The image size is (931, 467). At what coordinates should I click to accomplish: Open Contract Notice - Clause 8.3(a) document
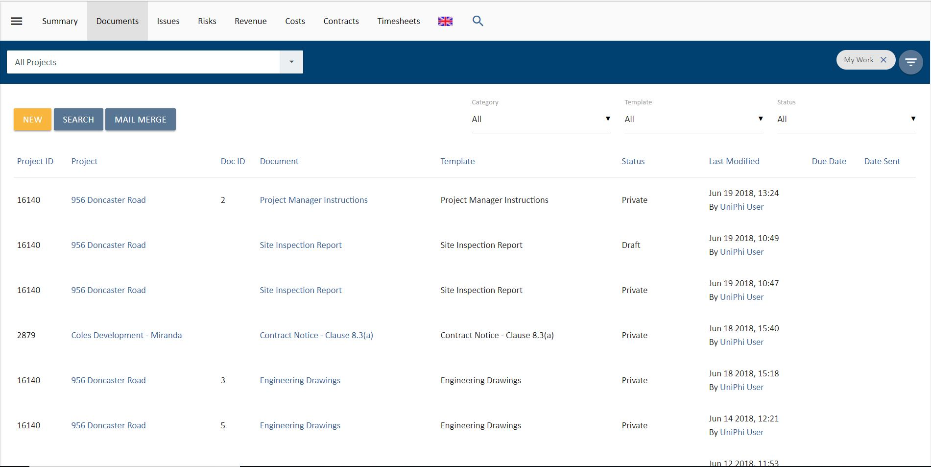(x=316, y=335)
